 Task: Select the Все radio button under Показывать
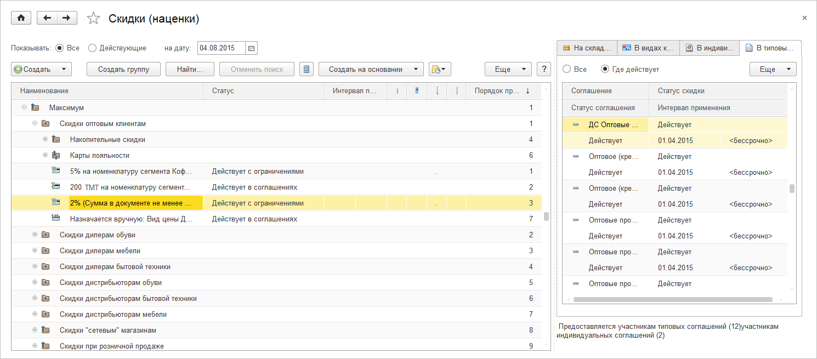click(60, 48)
